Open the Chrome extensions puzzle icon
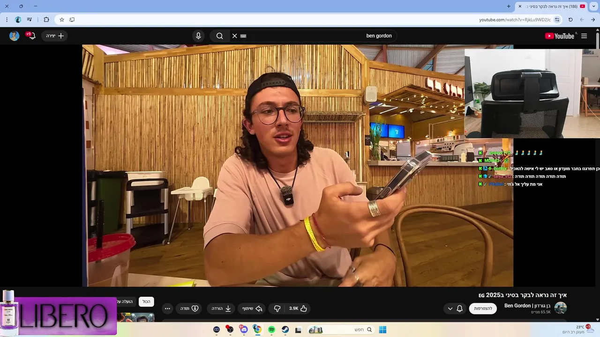This screenshot has width=600, height=337. tap(46, 20)
